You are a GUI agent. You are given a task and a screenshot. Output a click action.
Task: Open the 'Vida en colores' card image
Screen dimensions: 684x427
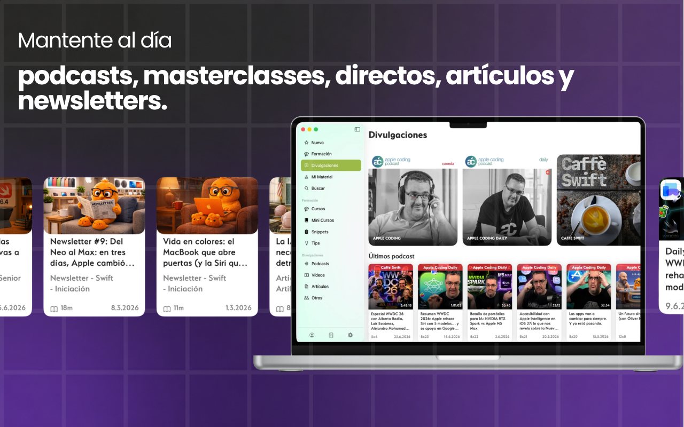click(207, 205)
